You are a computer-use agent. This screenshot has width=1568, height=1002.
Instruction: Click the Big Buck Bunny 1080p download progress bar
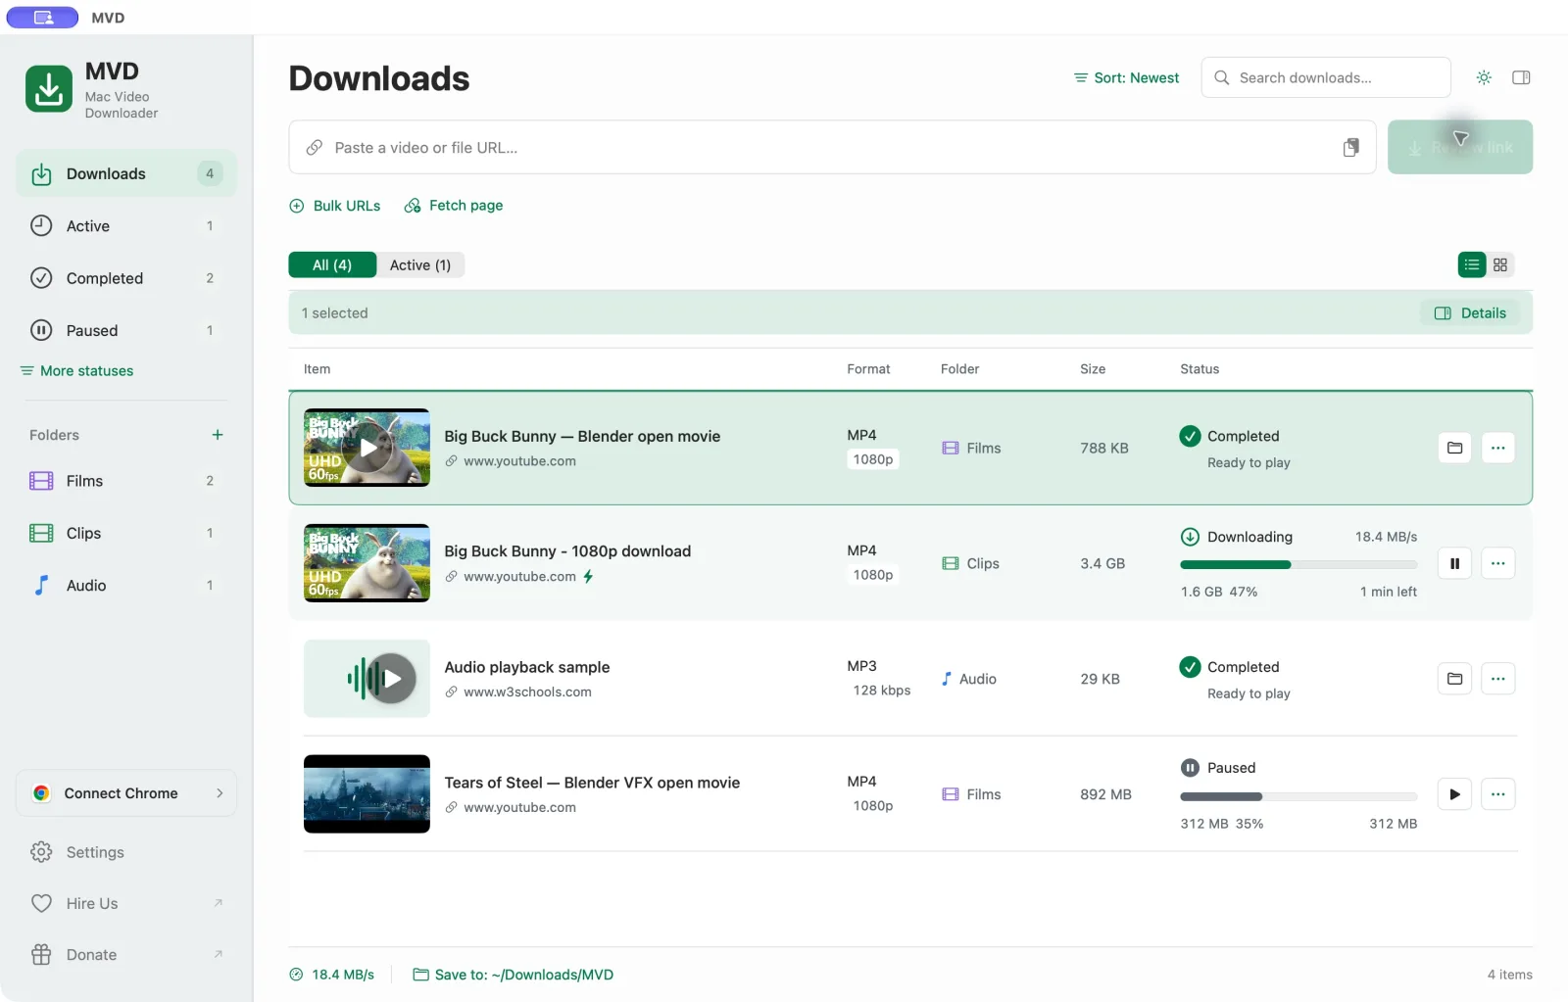click(x=1298, y=564)
